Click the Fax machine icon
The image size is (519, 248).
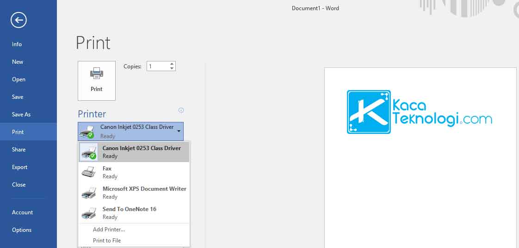point(89,172)
